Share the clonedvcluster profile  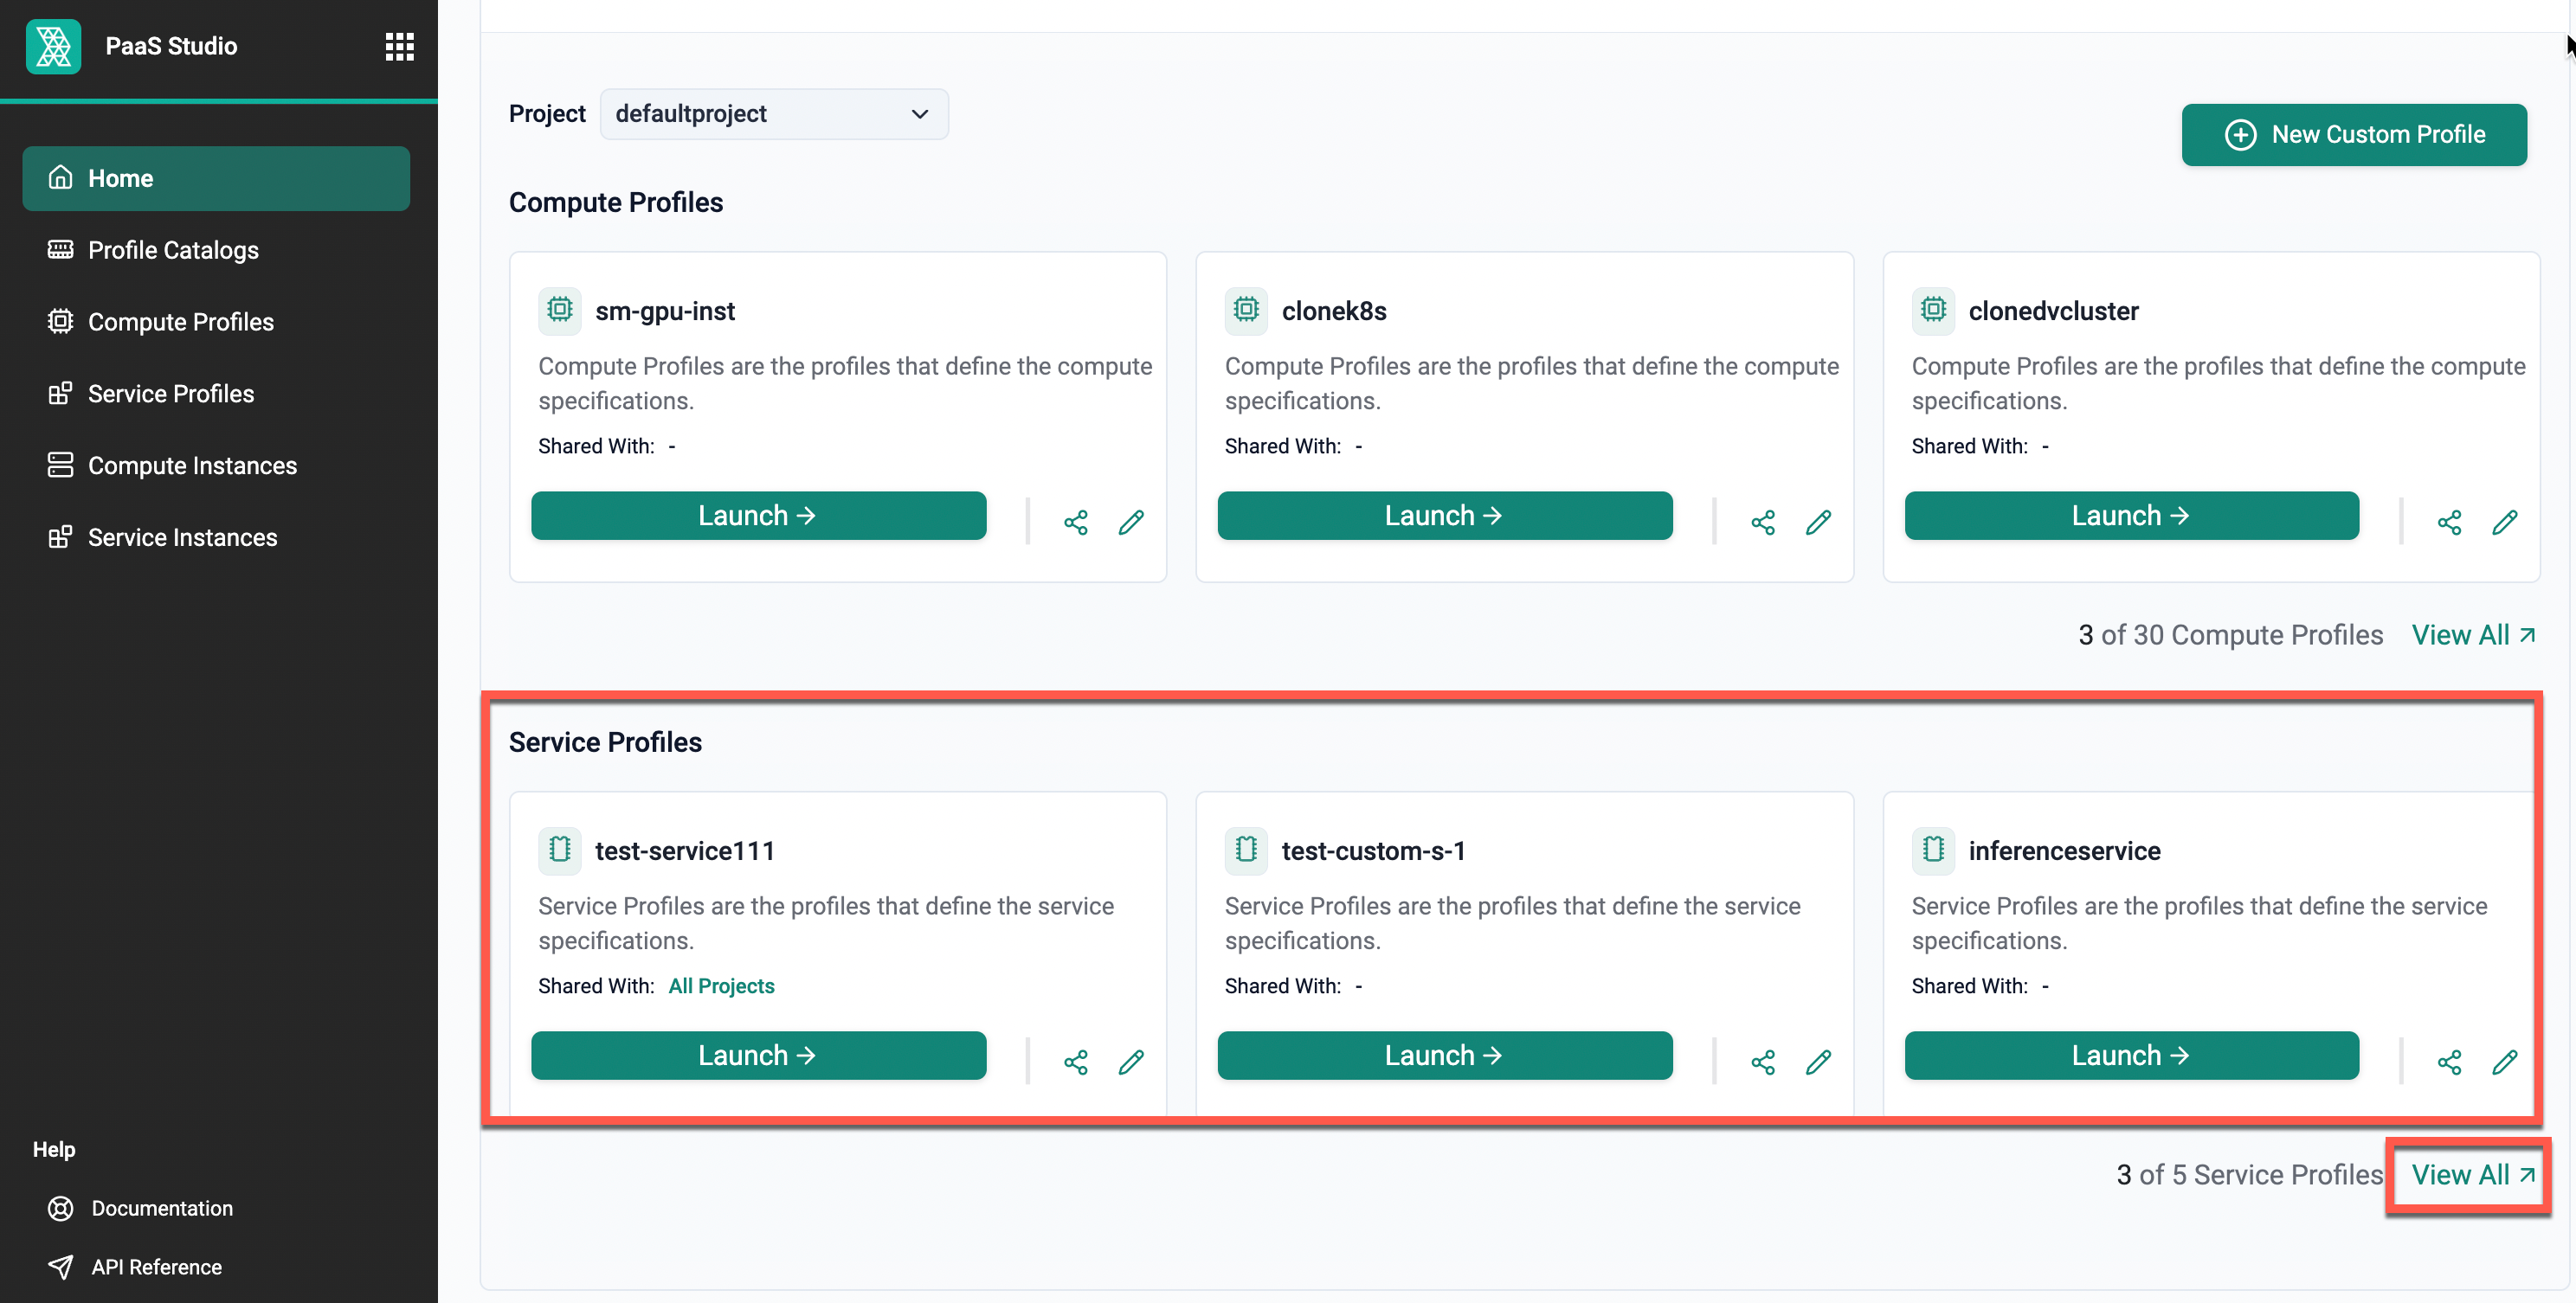tap(2450, 522)
